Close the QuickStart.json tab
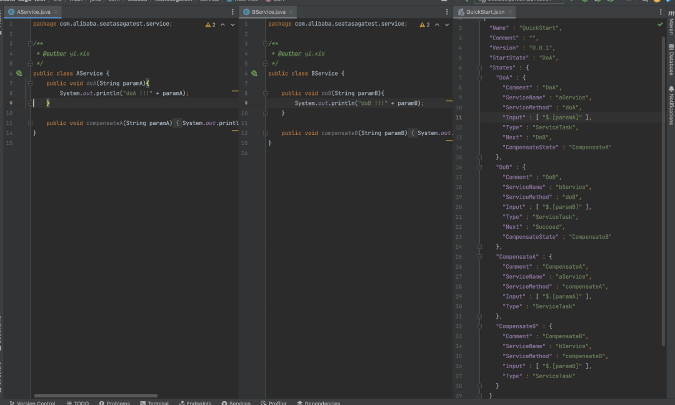The height and width of the screenshot is (405, 675). pyautogui.click(x=510, y=12)
